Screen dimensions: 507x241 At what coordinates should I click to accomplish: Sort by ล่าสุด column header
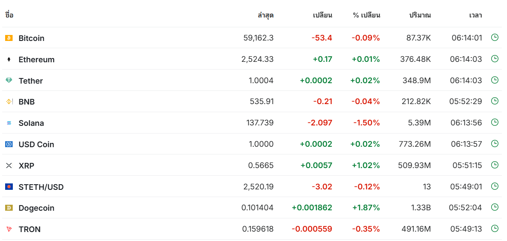click(x=265, y=15)
